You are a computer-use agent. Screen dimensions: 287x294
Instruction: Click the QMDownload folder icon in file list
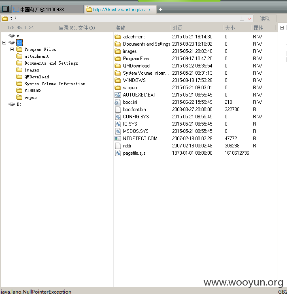click(118, 66)
